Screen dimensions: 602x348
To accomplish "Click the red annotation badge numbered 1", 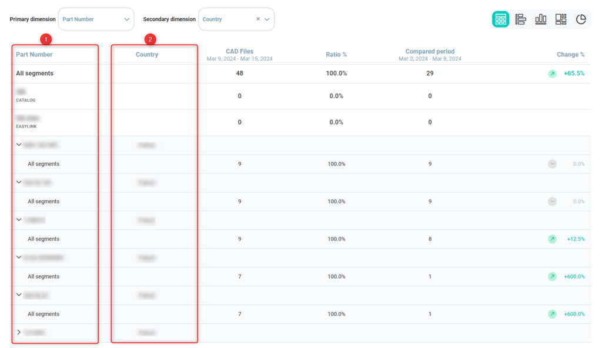I will coord(46,39).
